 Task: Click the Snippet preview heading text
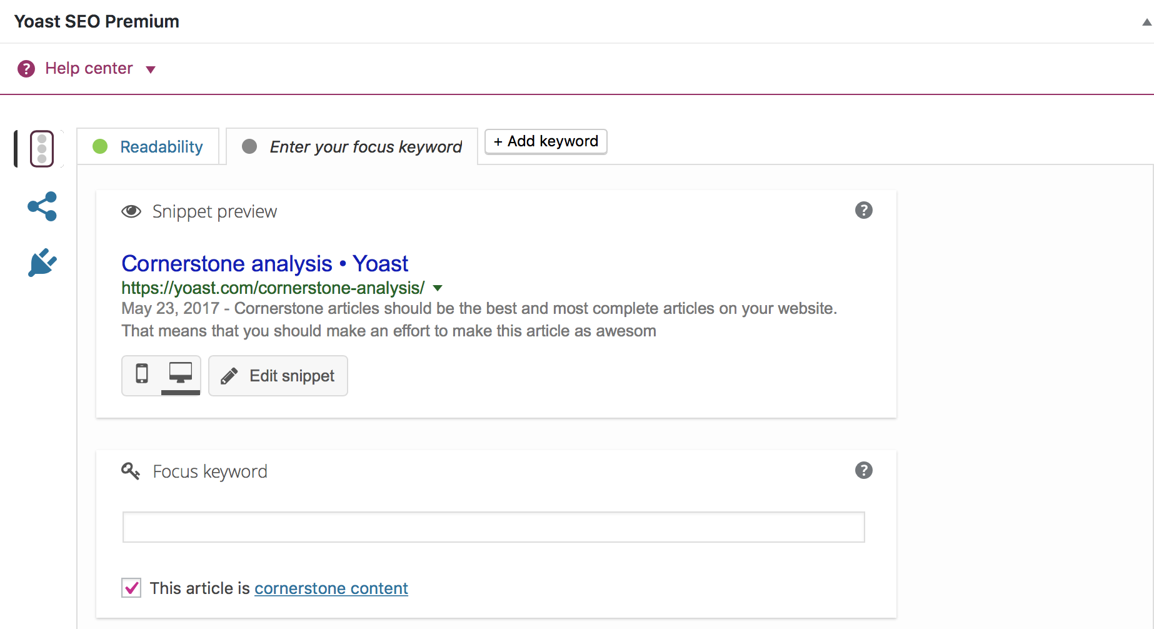[214, 211]
